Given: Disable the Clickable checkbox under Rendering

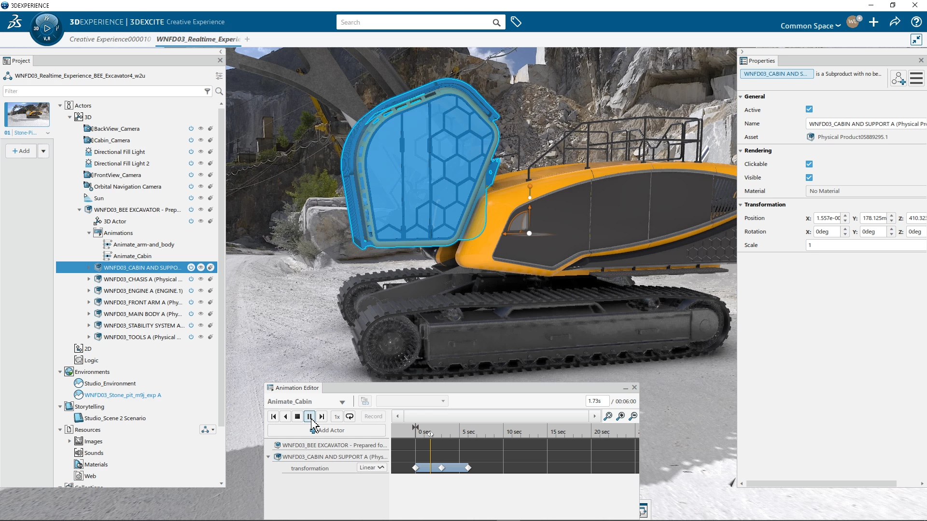Looking at the screenshot, I should [x=809, y=164].
